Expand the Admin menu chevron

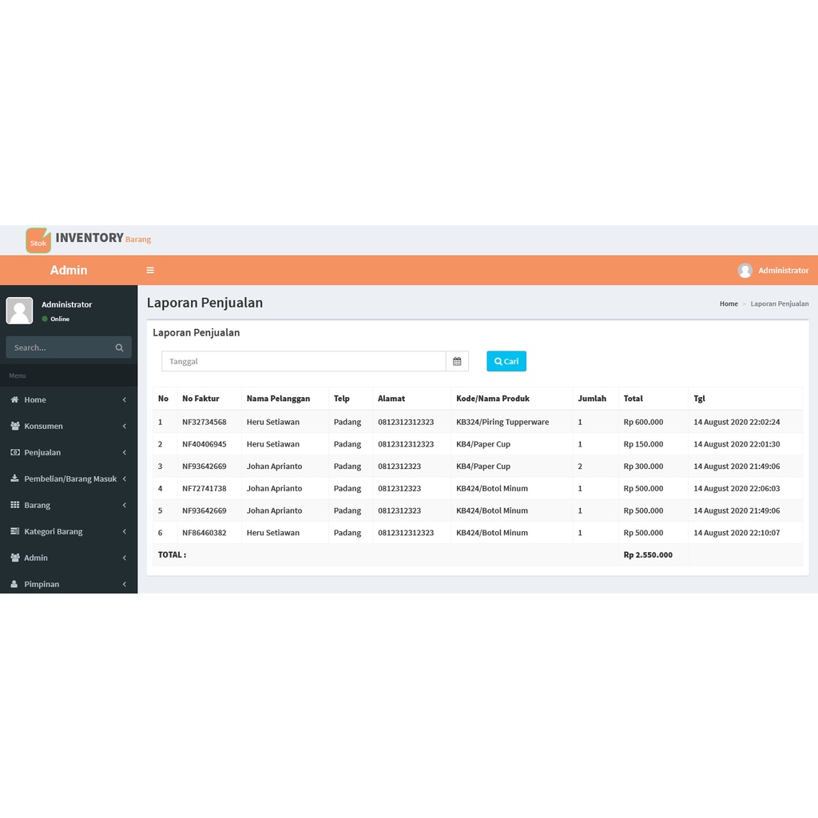click(124, 558)
